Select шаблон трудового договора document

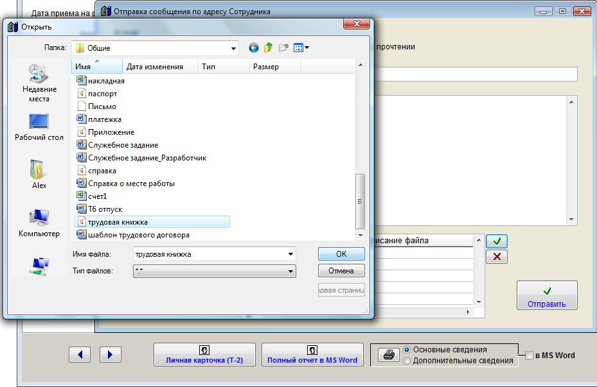[x=133, y=235]
